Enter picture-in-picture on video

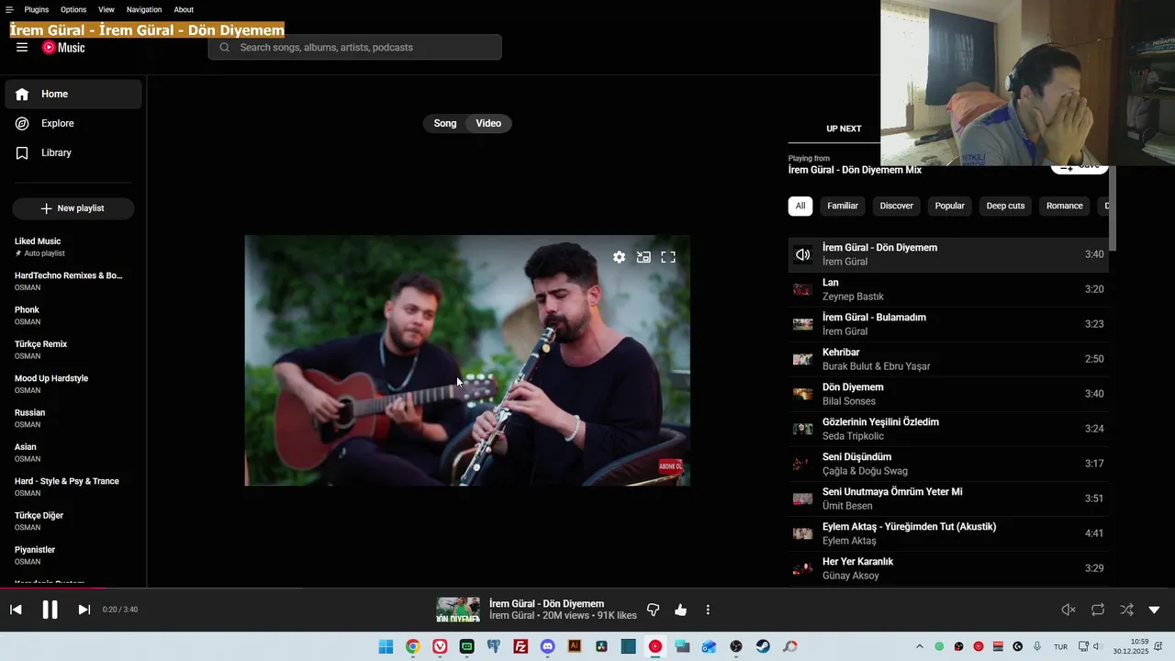tap(643, 257)
